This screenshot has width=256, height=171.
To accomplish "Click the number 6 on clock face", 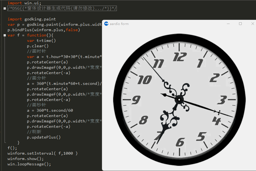I will click(x=180, y=142).
